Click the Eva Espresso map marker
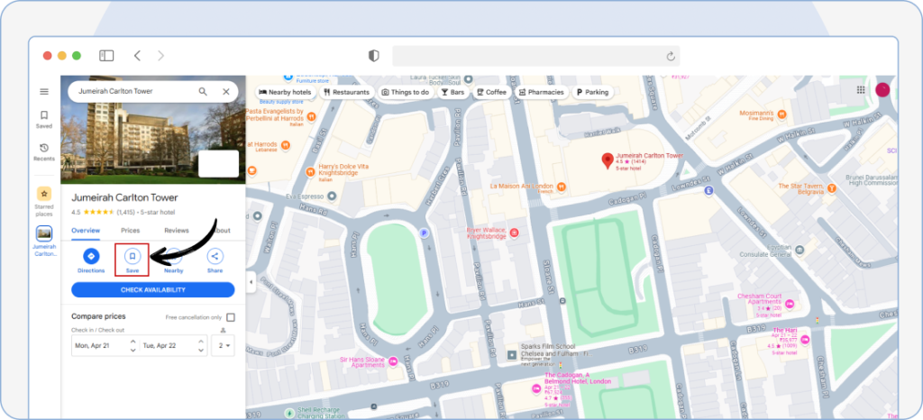Image resolution: width=923 pixels, height=420 pixels. 332,196
